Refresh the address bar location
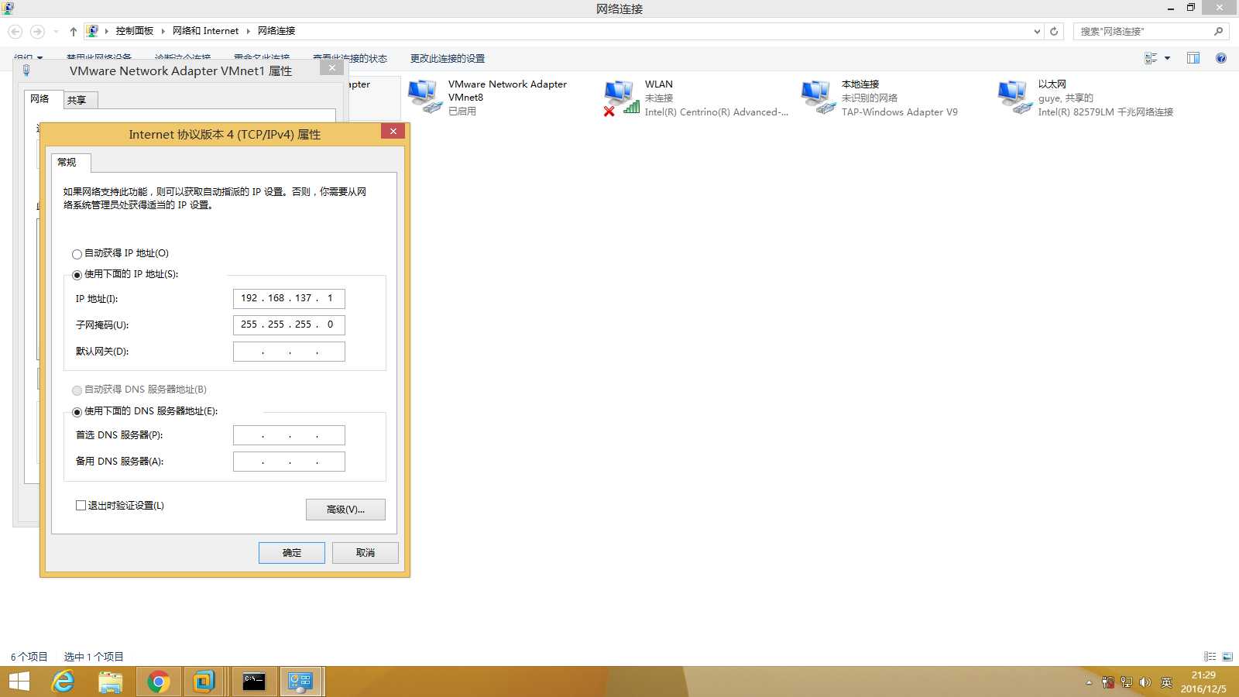The image size is (1239, 697). (x=1054, y=32)
